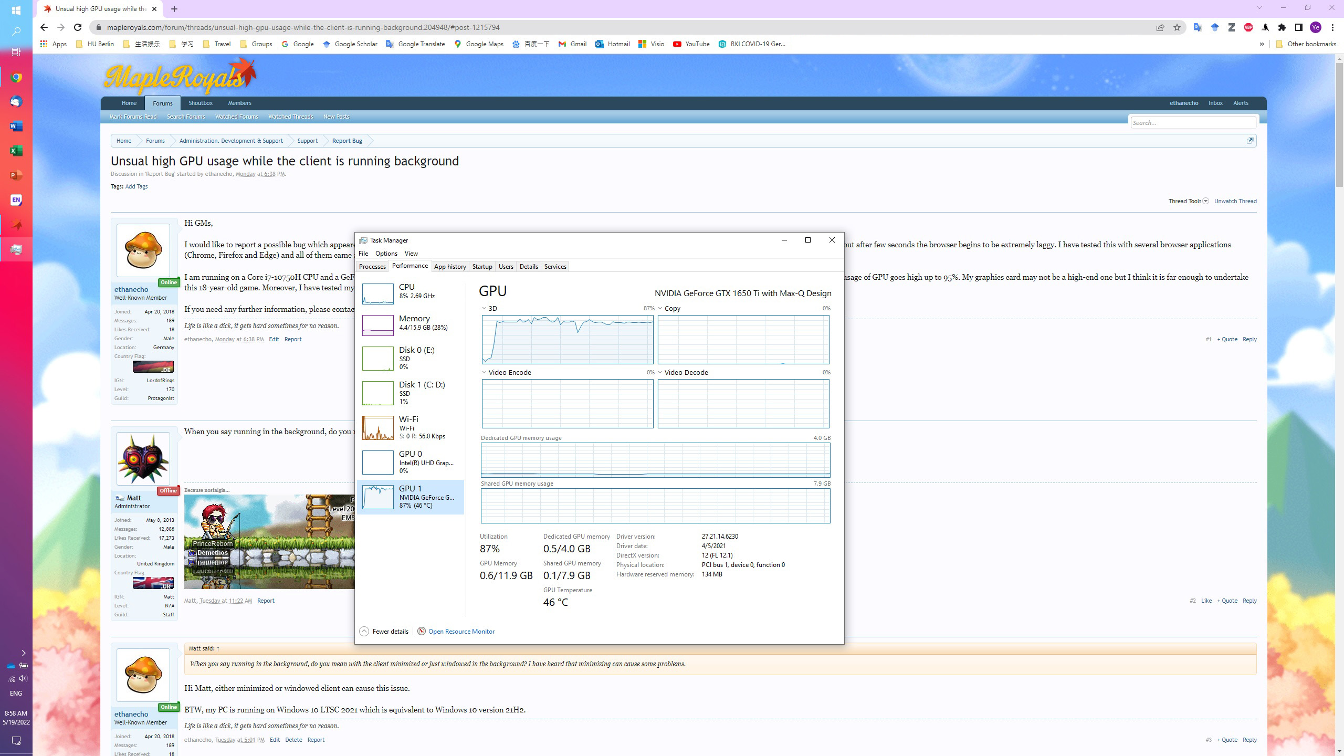Open Google Translate extension icon

coord(1198,27)
